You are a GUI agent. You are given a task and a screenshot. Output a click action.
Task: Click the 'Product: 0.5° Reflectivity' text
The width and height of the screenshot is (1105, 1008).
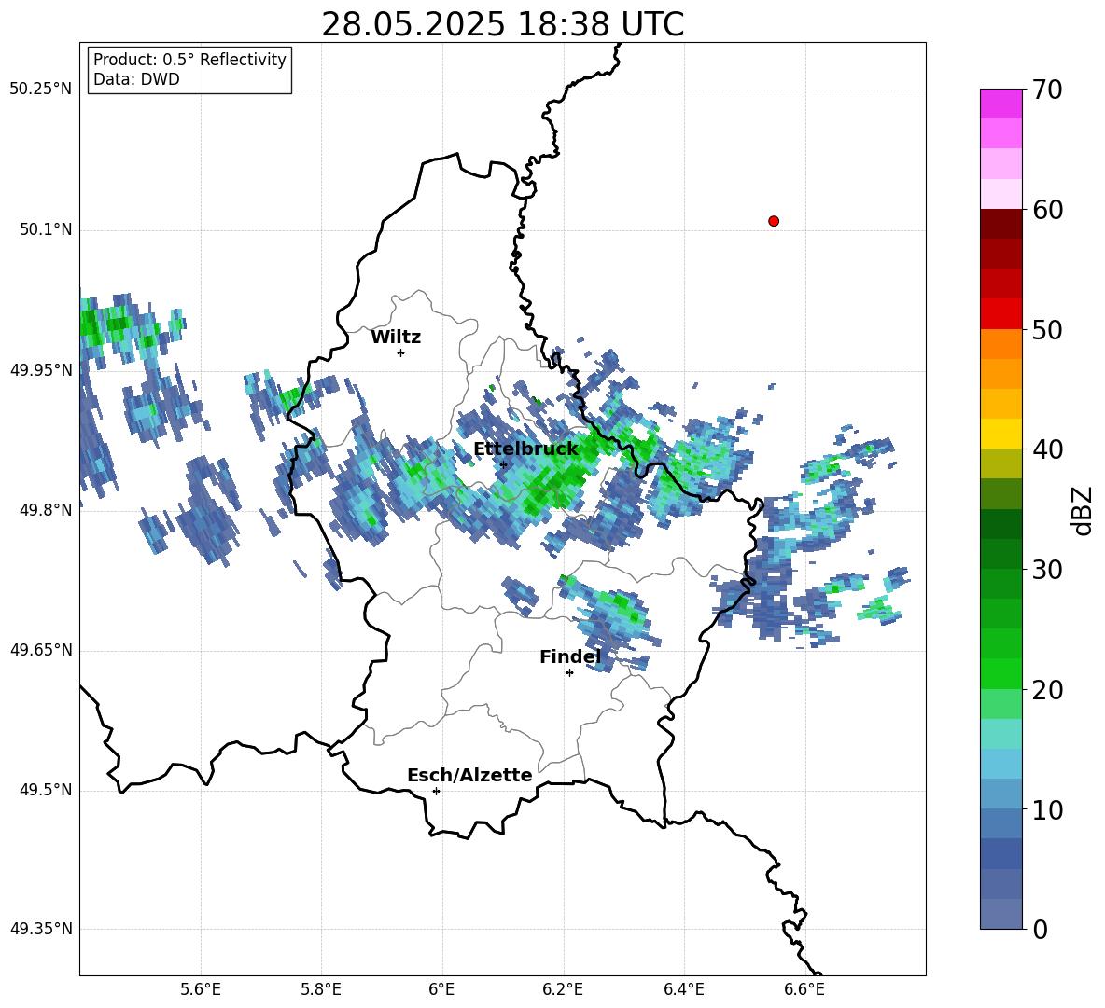pos(189,60)
